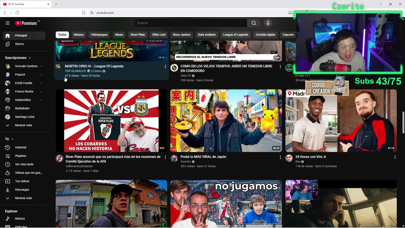
Task: Click the YouTube Premium logo
Action: (27, 23)
